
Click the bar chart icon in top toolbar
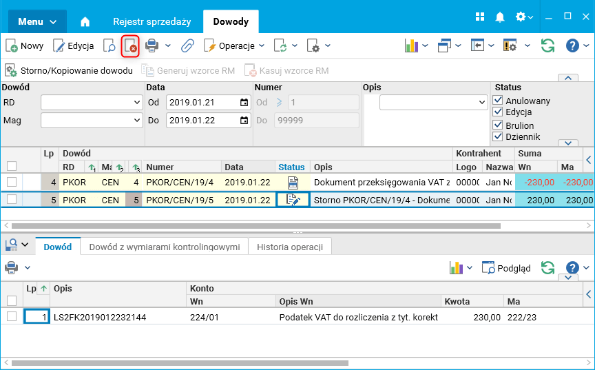pos(411,46)
